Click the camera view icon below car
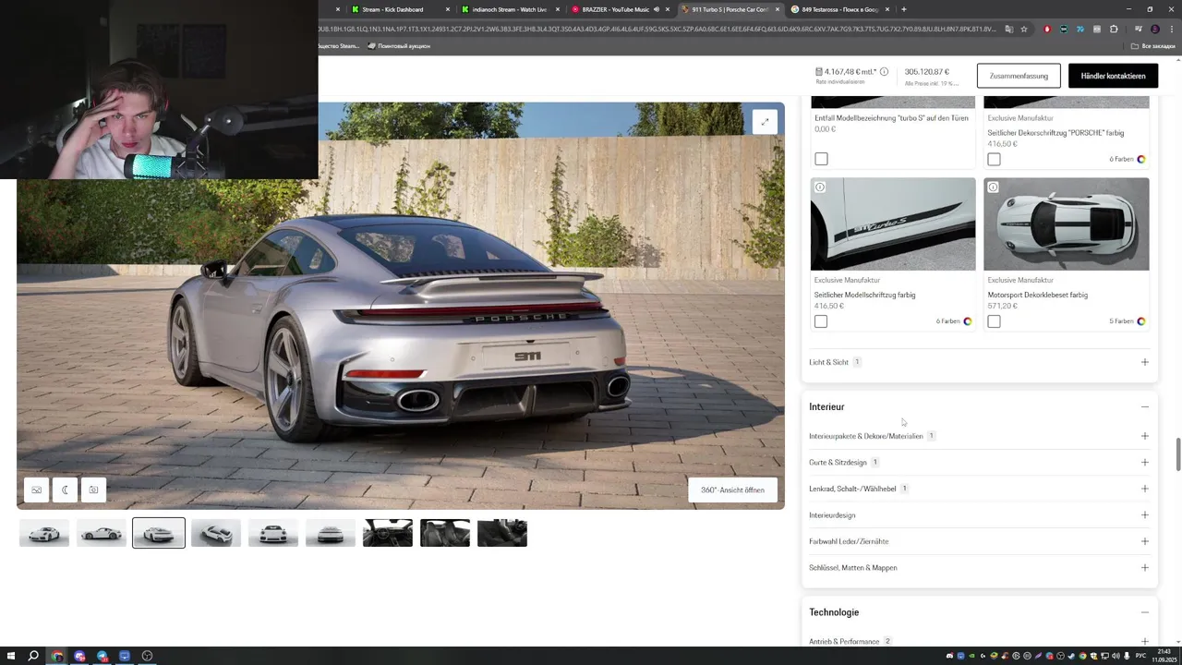Viewport: 1182px width, 665px height. tap(93, 490)
